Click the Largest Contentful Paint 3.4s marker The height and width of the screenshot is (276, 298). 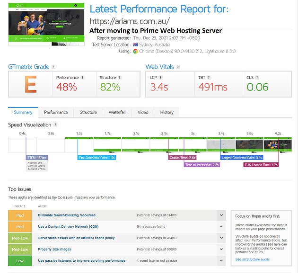pyautogui.click(x=242, y=158)
